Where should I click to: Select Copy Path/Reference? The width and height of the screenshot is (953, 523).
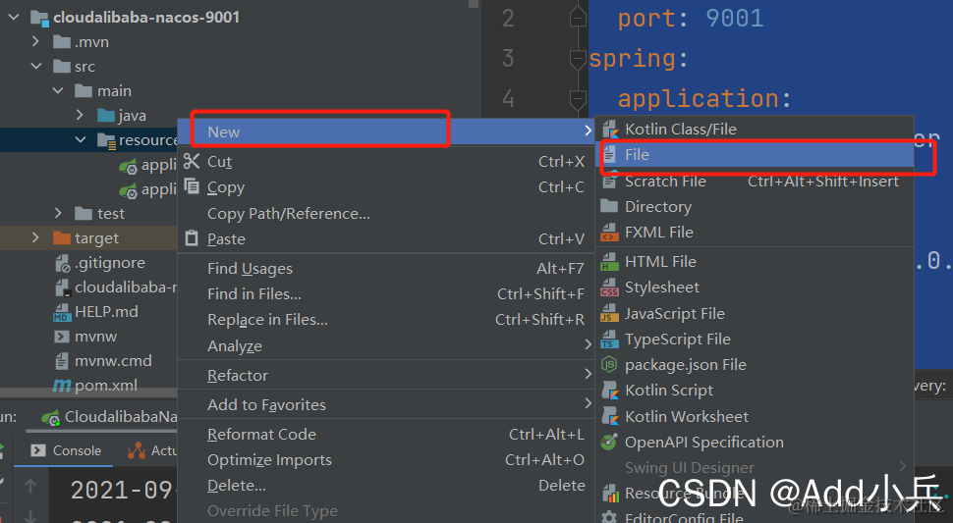tap(385, 214)
